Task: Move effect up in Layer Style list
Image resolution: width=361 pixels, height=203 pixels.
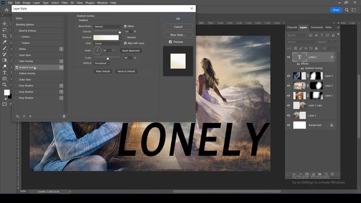Action: click(x=24, y=116)
